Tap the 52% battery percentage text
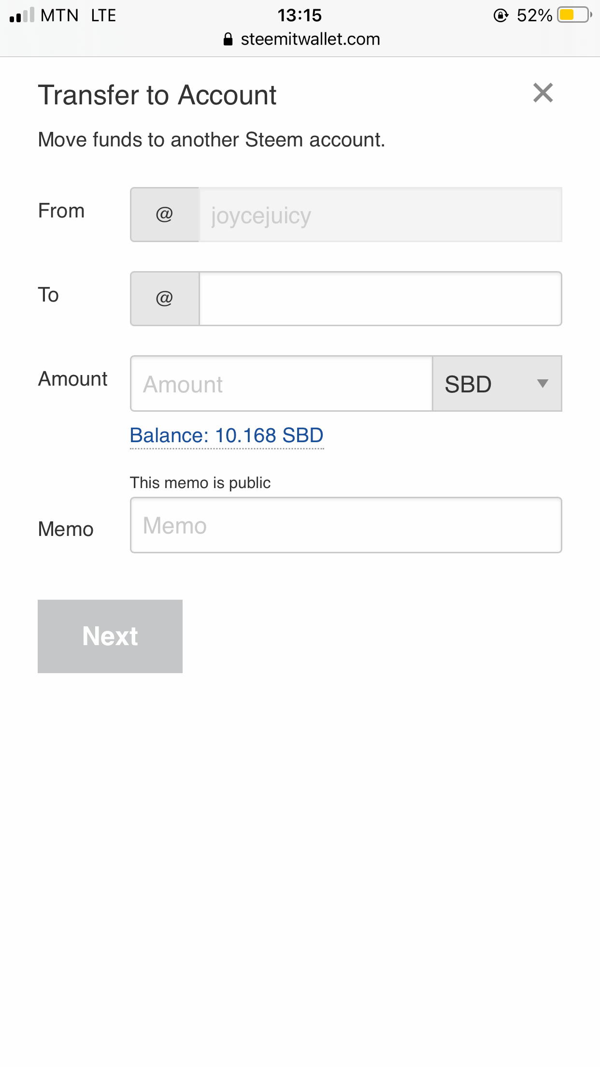This screenshot has width=600, height=1067. click(x=534, y=15)
